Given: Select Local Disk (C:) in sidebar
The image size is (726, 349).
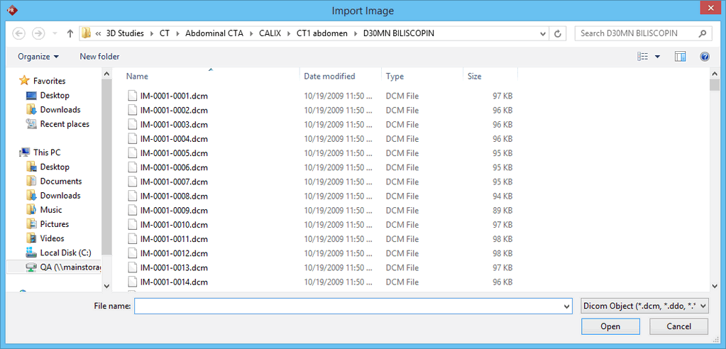Looking at the screenshot, I should [x=65, y=253].
